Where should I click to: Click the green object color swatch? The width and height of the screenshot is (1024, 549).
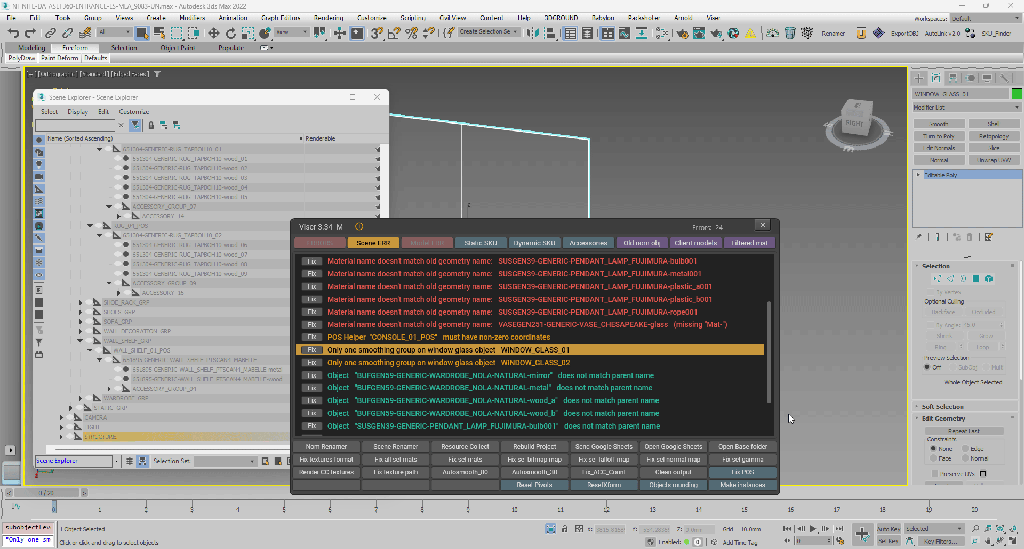(1017, 94)
